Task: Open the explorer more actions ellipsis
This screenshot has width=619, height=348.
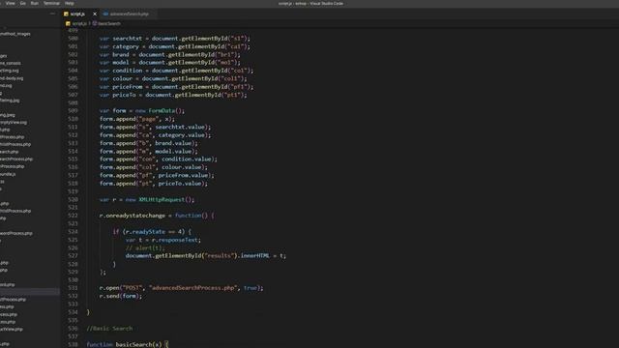Action: 52,14
